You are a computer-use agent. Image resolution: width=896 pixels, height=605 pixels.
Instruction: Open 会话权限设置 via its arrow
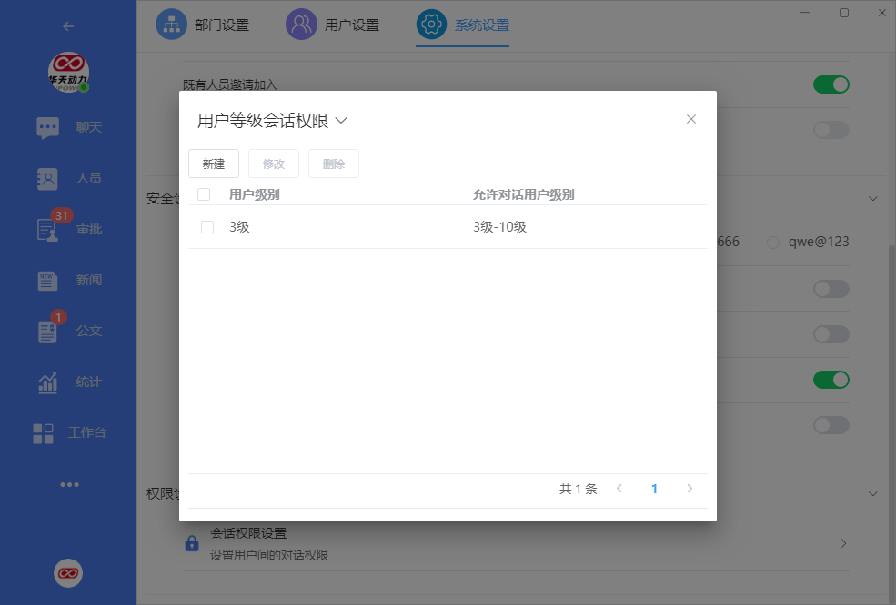[842, 542]
